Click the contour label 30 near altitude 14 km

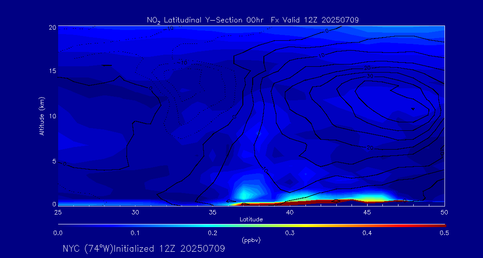click(x=370, y=76)
